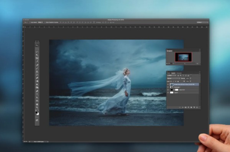This screenshot has height=152, width=230.
Task: Switch to the Paths tab
Action: click(169, 73)
